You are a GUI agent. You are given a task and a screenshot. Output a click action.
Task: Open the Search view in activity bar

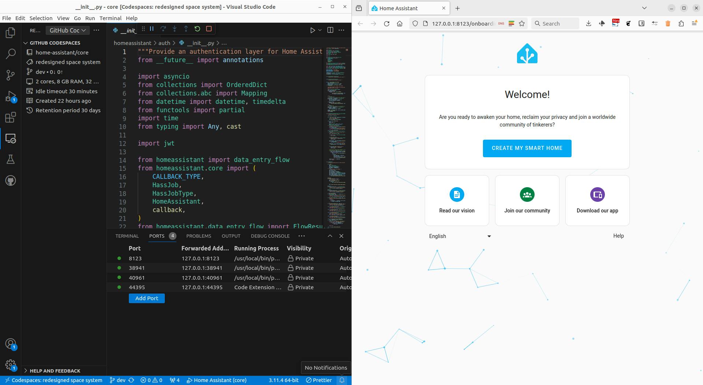pos(11,54)
